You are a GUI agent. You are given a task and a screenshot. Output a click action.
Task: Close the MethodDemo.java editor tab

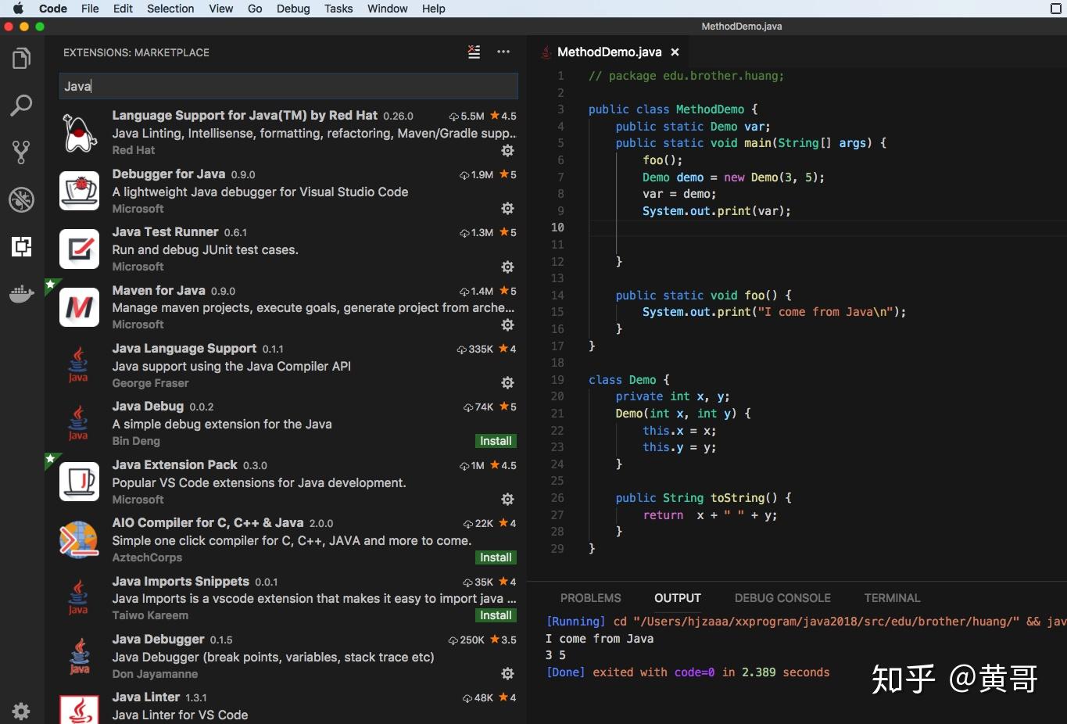(675, 52)
